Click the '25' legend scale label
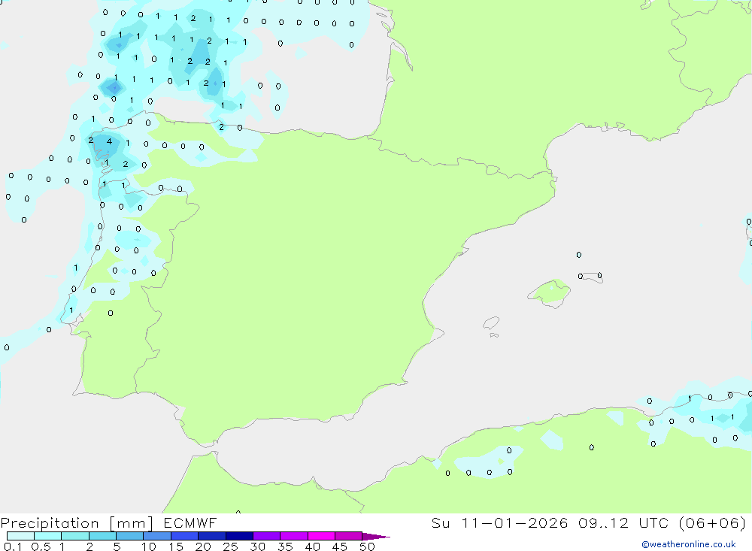Screen dimensions: 752x551 (230, 546)
